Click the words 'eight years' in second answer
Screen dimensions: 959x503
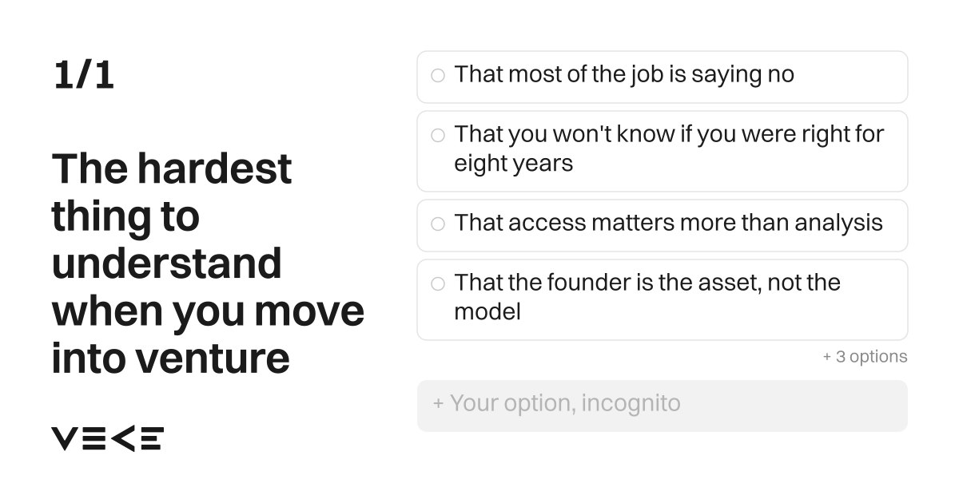tap(514, 164)
